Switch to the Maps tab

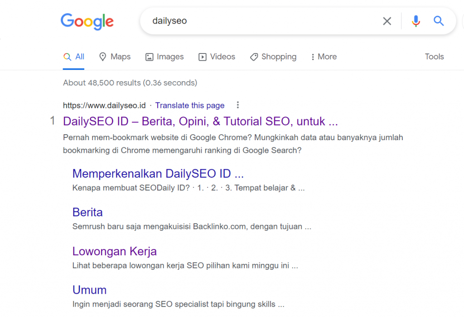pyautogui.click(x=115, y=57)
